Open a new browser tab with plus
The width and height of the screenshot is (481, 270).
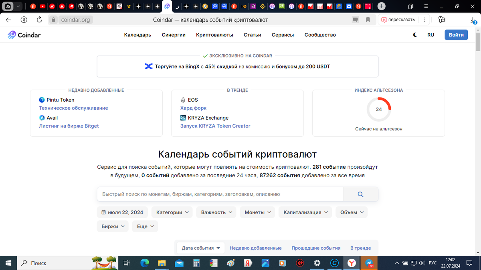point(382,6)
